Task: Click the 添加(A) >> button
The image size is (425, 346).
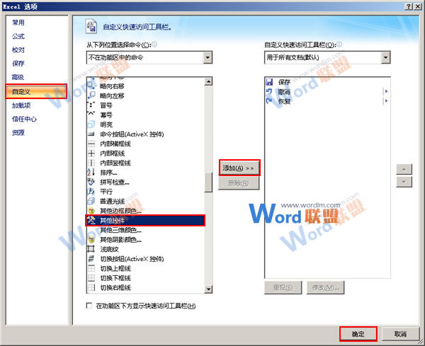Action: pyautogui.click(x=239, y=168)
